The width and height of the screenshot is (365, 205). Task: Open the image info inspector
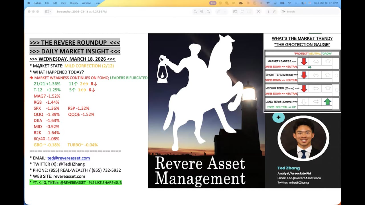tap(268, 12)
